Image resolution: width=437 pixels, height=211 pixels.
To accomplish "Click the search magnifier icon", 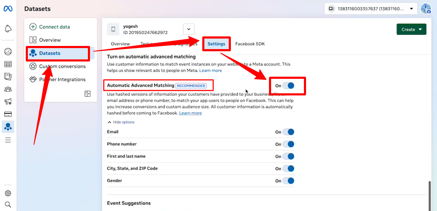I will [x=8, y=204].
